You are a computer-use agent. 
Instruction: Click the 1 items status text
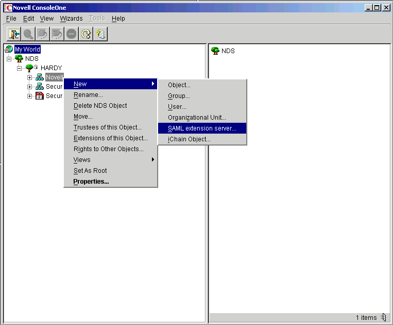pyautogui.click(x=366, y=317)
